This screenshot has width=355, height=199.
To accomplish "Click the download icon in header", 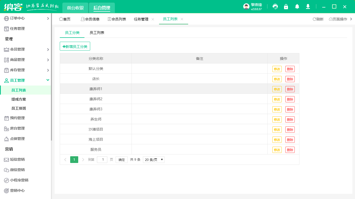I will [308, 6].
